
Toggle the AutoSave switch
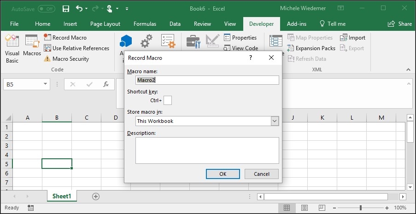click(x=46, y=9)
